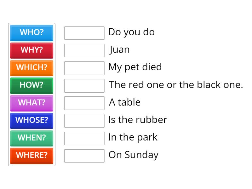Select the purple WHAT? tile

31,103
